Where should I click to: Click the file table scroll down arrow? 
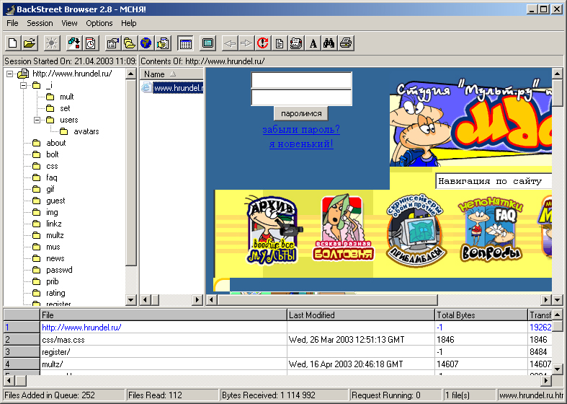pyautogui.click(x=557, y=369)
